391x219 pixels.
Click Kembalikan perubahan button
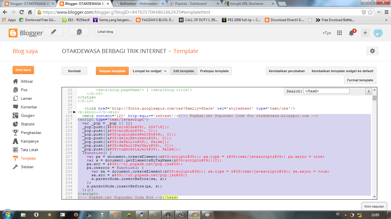click(x=287, y=71)
